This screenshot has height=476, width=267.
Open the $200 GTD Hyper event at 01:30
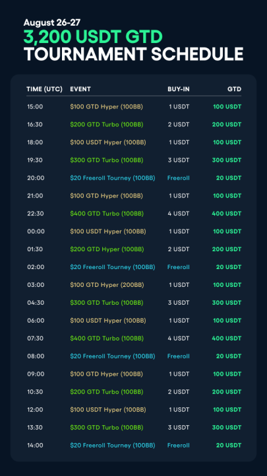coord(107,249)
